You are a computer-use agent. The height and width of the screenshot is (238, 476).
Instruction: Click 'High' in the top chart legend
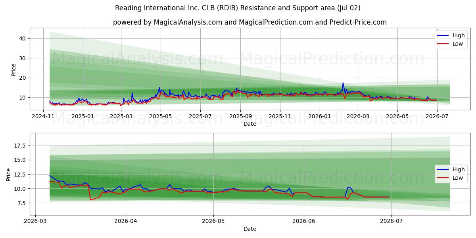[459, 35]
